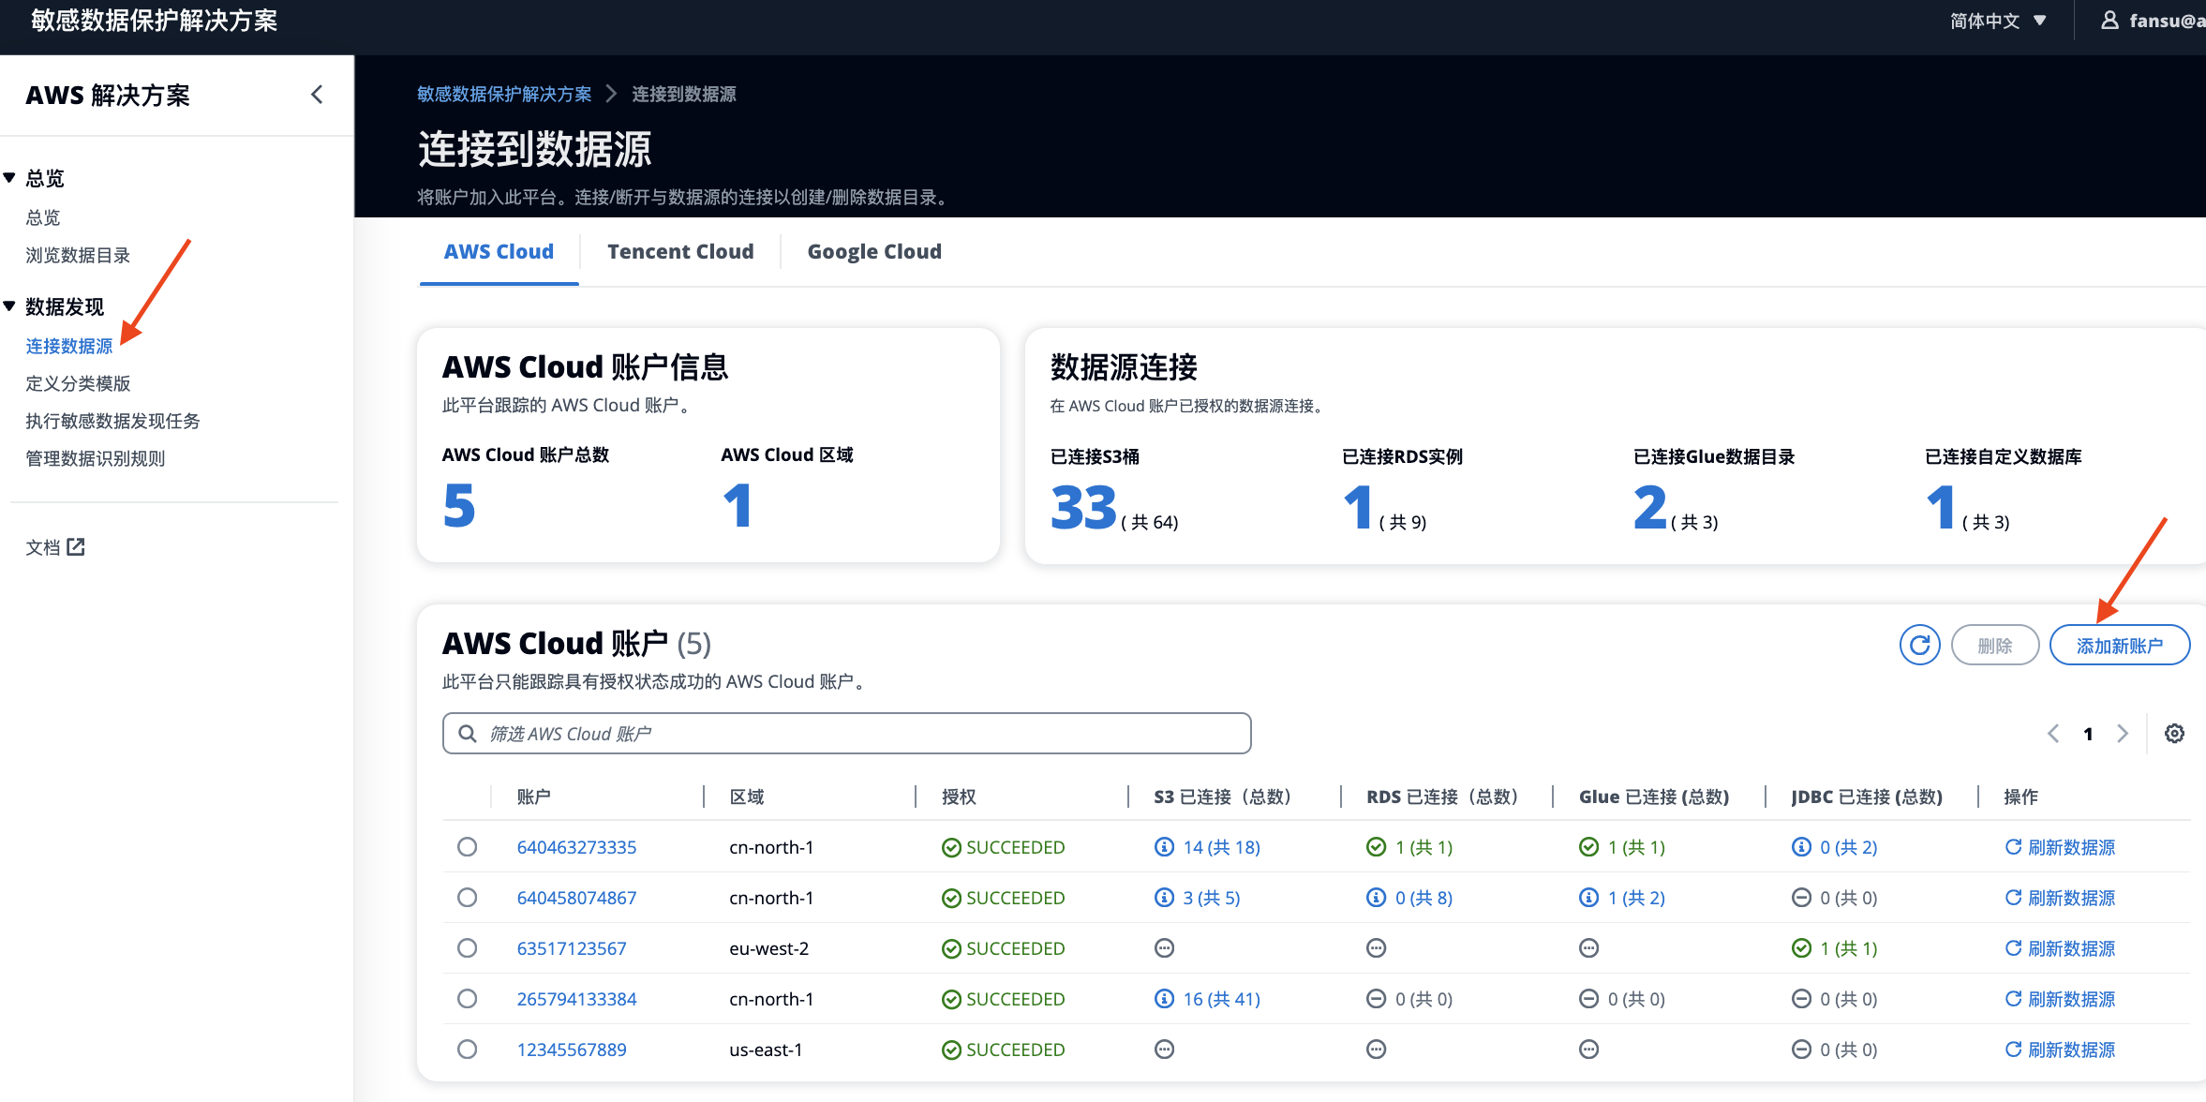Screen dimensions: 2206x1102
Task: Click the 添加新账户 button
Action: (x=2120, y=645)
